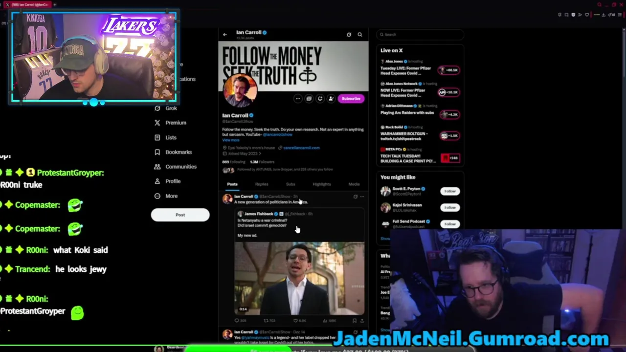Open Scott E. Peyton's avatar
Viewport: 626px width, 352px height.
[385, 191]
